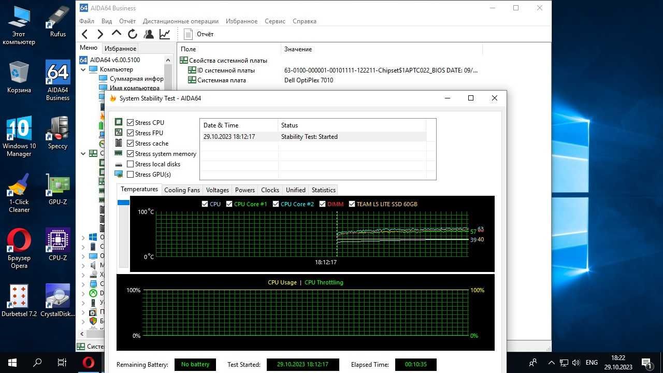Open 1-Click Cleaner shortcut
The width and height of the screenshot is (663, 373).
tap(19, 193)
